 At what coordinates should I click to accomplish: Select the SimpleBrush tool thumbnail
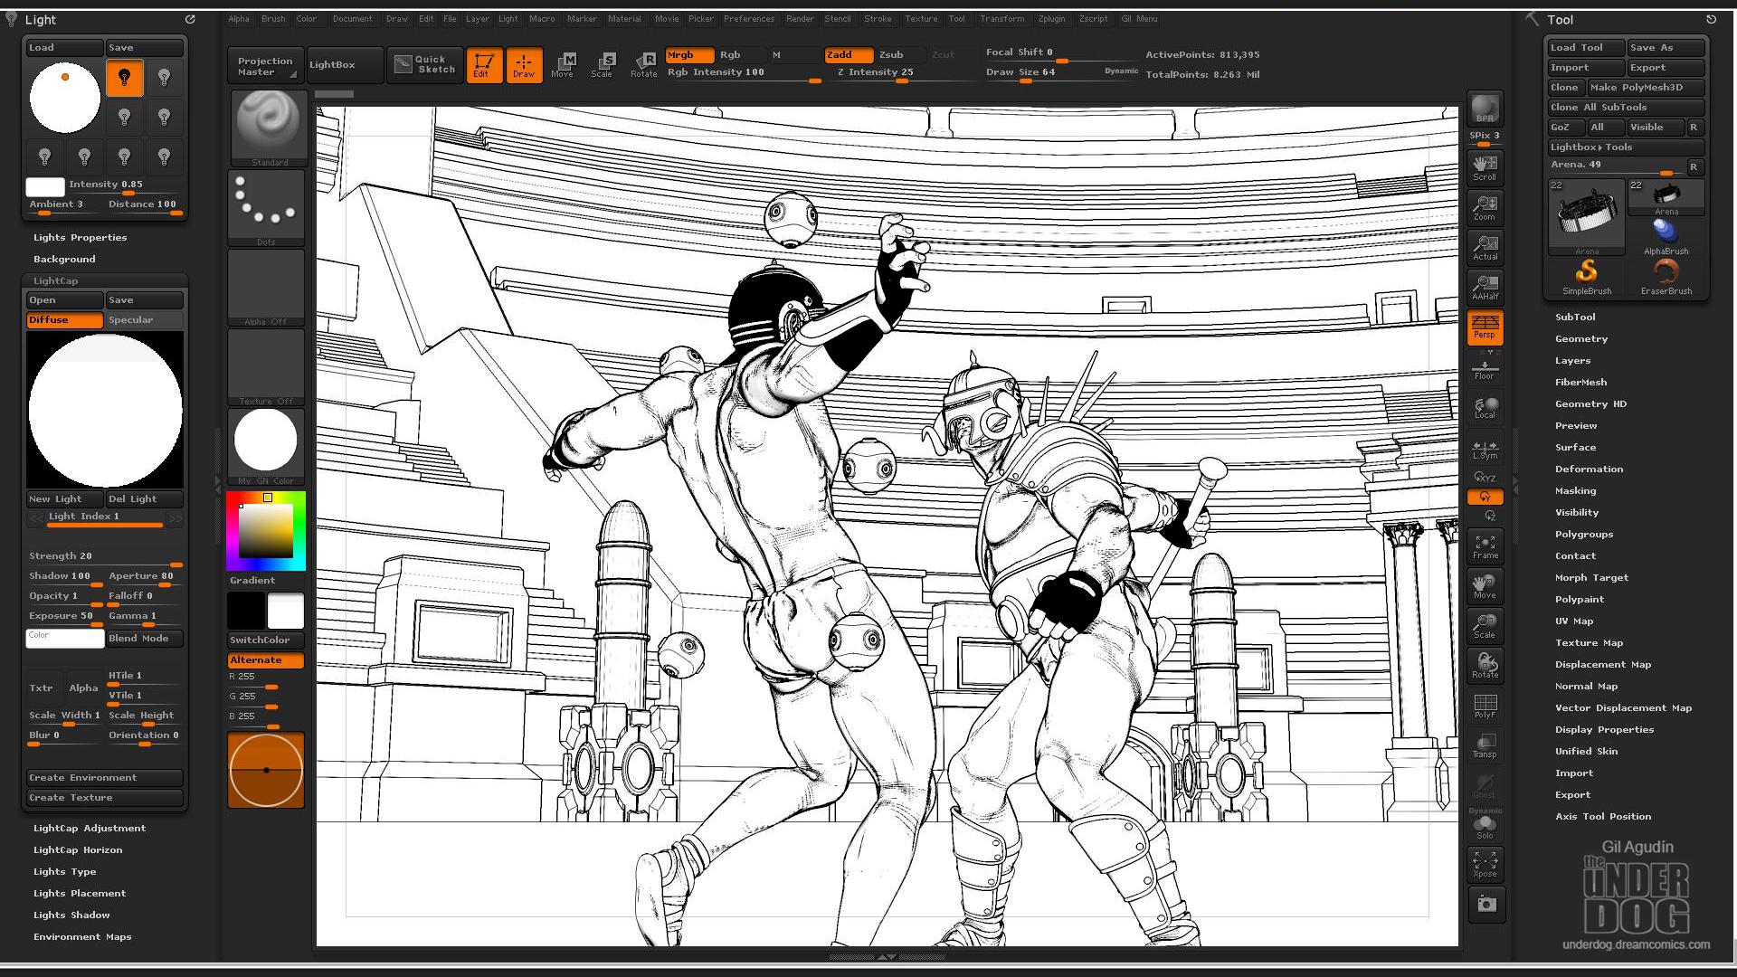1586,277
